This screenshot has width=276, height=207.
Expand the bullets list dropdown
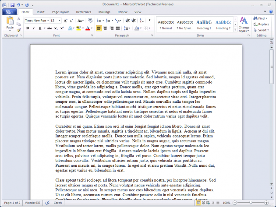[x=103, y=21]
